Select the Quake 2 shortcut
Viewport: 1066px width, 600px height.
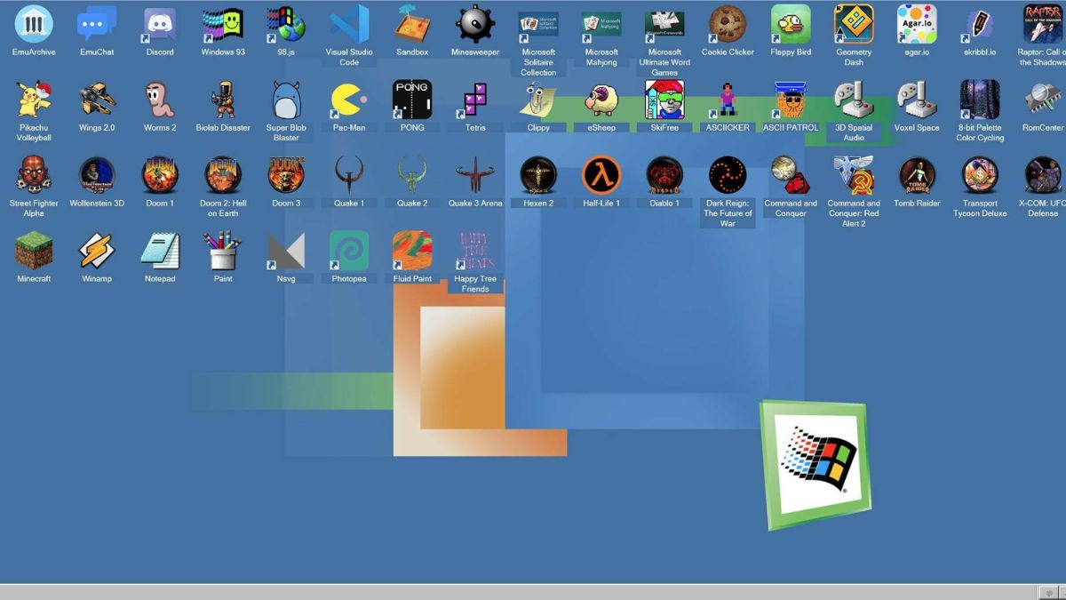tap(412, 175)
